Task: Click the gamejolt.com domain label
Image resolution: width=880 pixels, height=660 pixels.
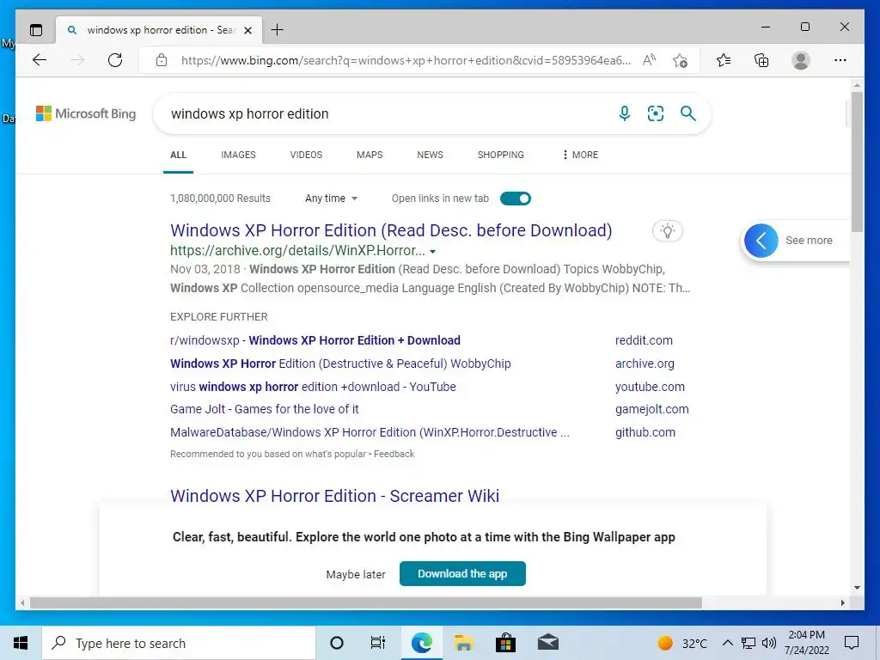Action: [x=651, y=409]
